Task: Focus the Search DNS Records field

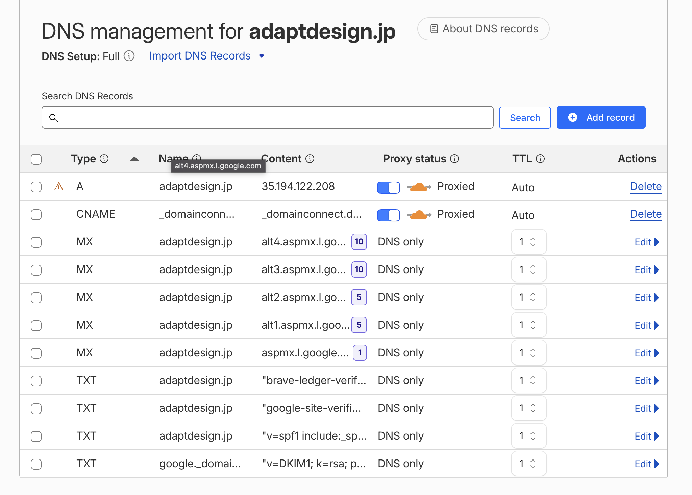Action: 267,117
